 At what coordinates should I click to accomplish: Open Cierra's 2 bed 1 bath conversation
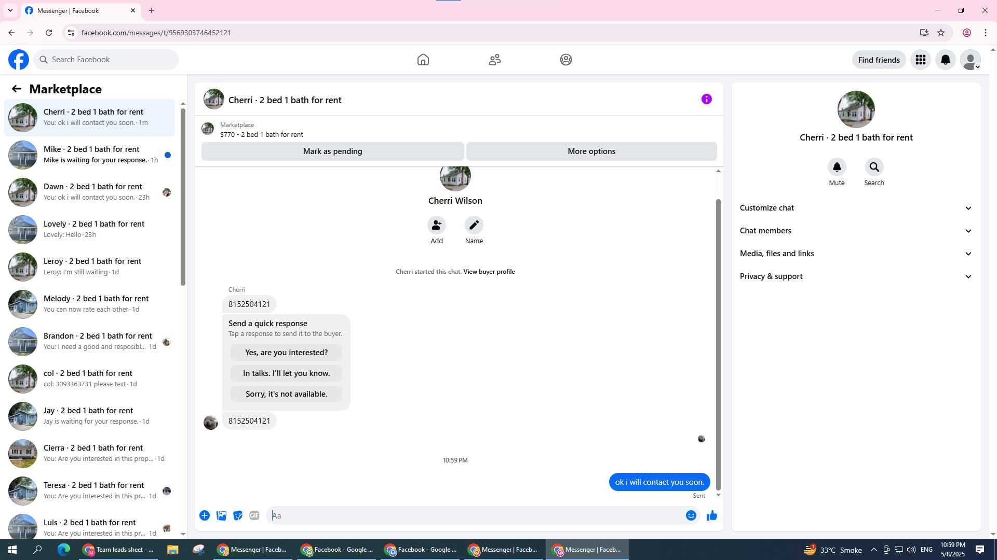pos(89,453)
